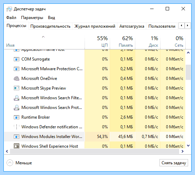Click the vertical scrollbar thumb
This screenshot has height=175, width=195.
click(x=188, y=72)
